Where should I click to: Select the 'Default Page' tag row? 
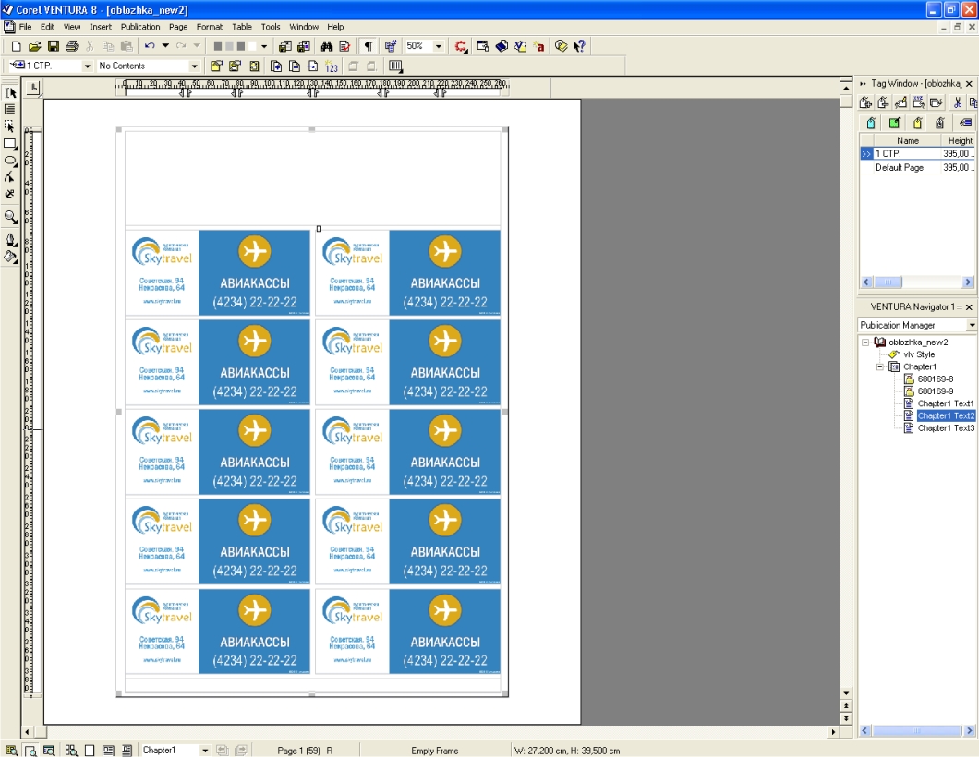pyautogui.click(x=917, y=168)
